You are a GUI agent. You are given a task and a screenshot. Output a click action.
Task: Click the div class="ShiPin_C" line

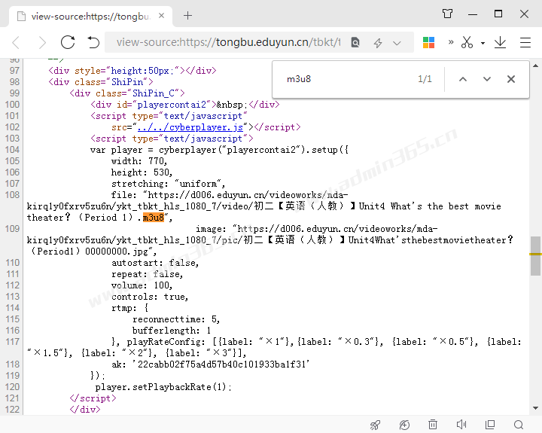[127, 93]
